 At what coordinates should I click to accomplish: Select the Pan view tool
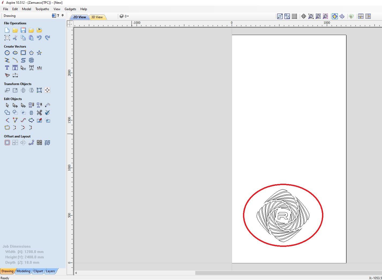tap(304, 16)
